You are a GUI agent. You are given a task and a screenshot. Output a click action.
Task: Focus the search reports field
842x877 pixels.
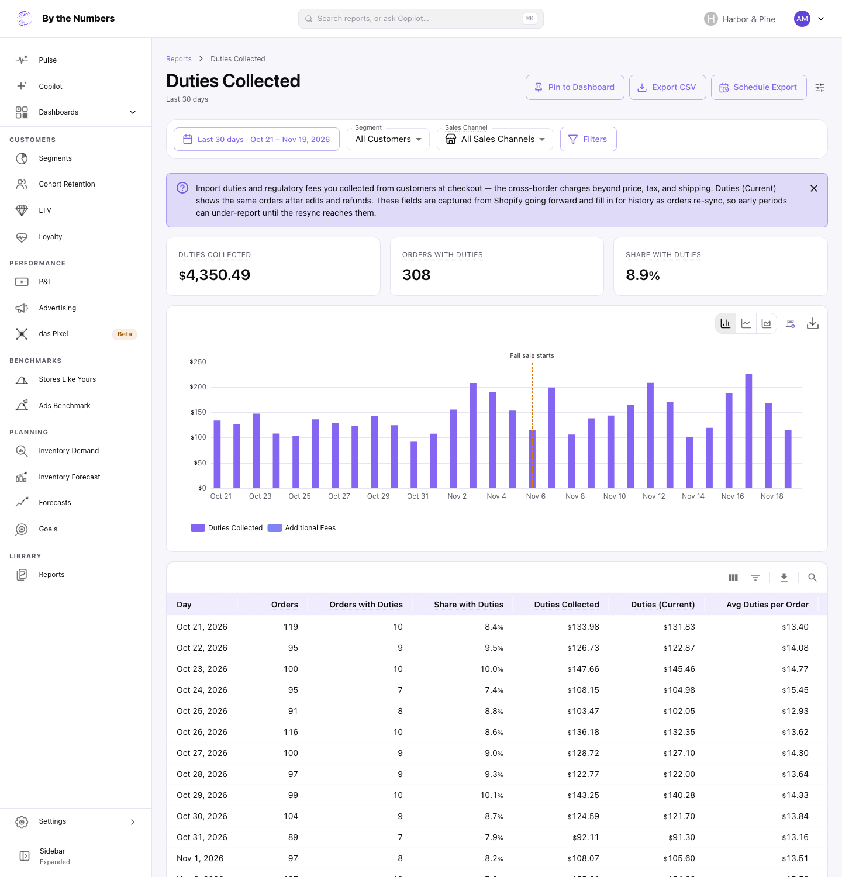click(x=421, y=19)
